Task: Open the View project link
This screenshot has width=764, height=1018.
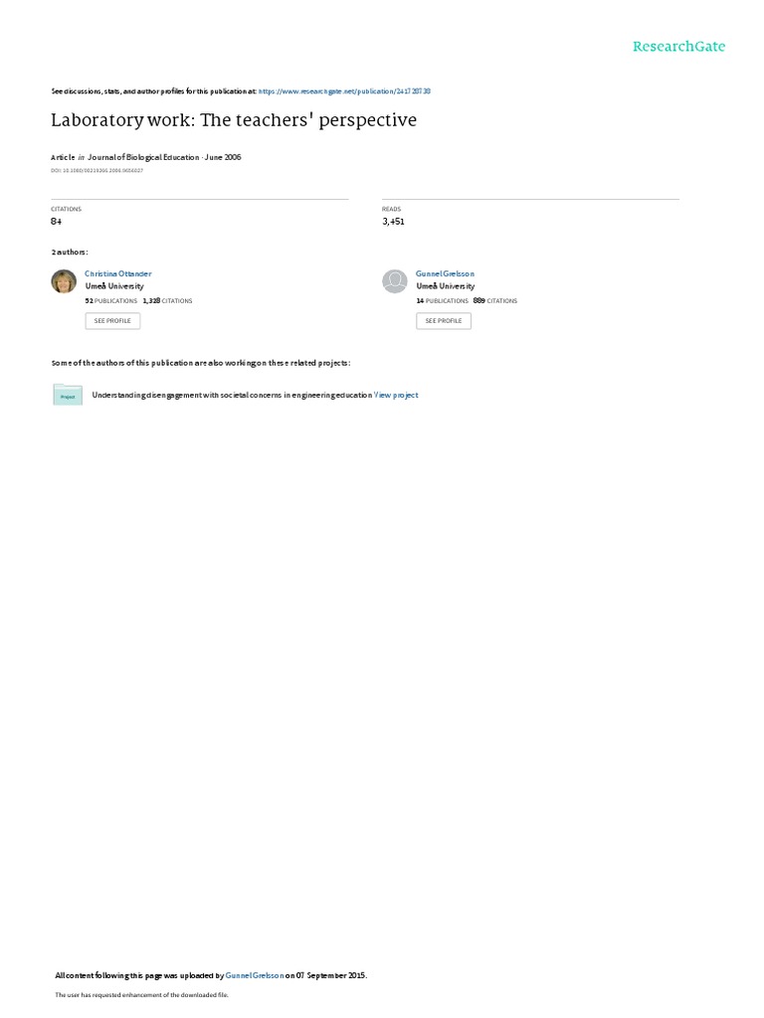Action: [396, 395]
